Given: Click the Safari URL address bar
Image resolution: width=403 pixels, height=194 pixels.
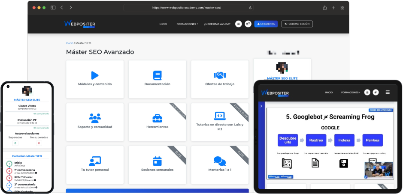Looking at the screenshot, I should point(187,8).
